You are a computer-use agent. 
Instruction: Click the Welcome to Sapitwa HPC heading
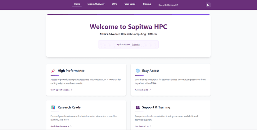128,27
